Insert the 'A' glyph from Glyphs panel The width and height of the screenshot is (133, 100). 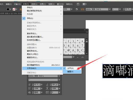coord(73,50)
